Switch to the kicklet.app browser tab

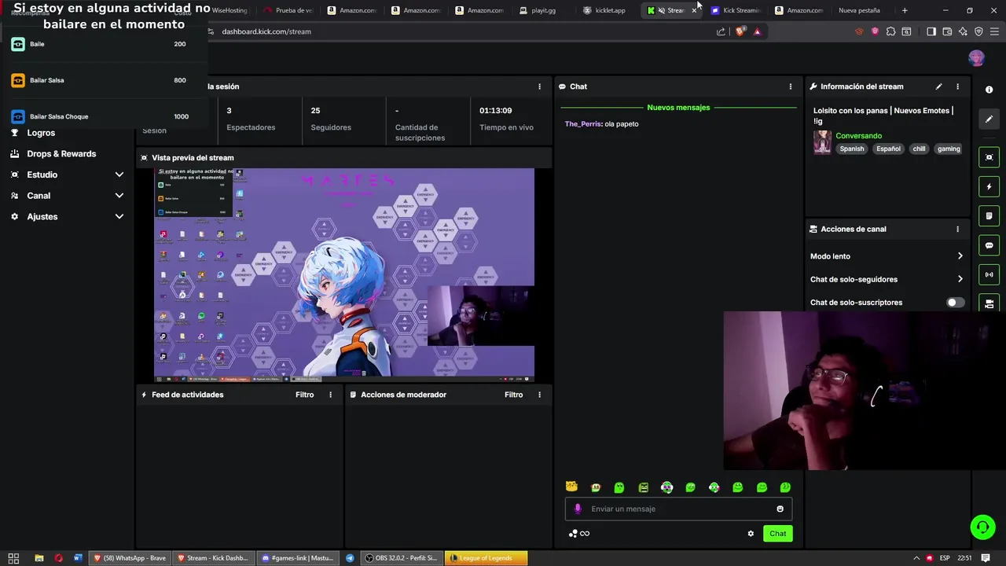coord(605,10)
